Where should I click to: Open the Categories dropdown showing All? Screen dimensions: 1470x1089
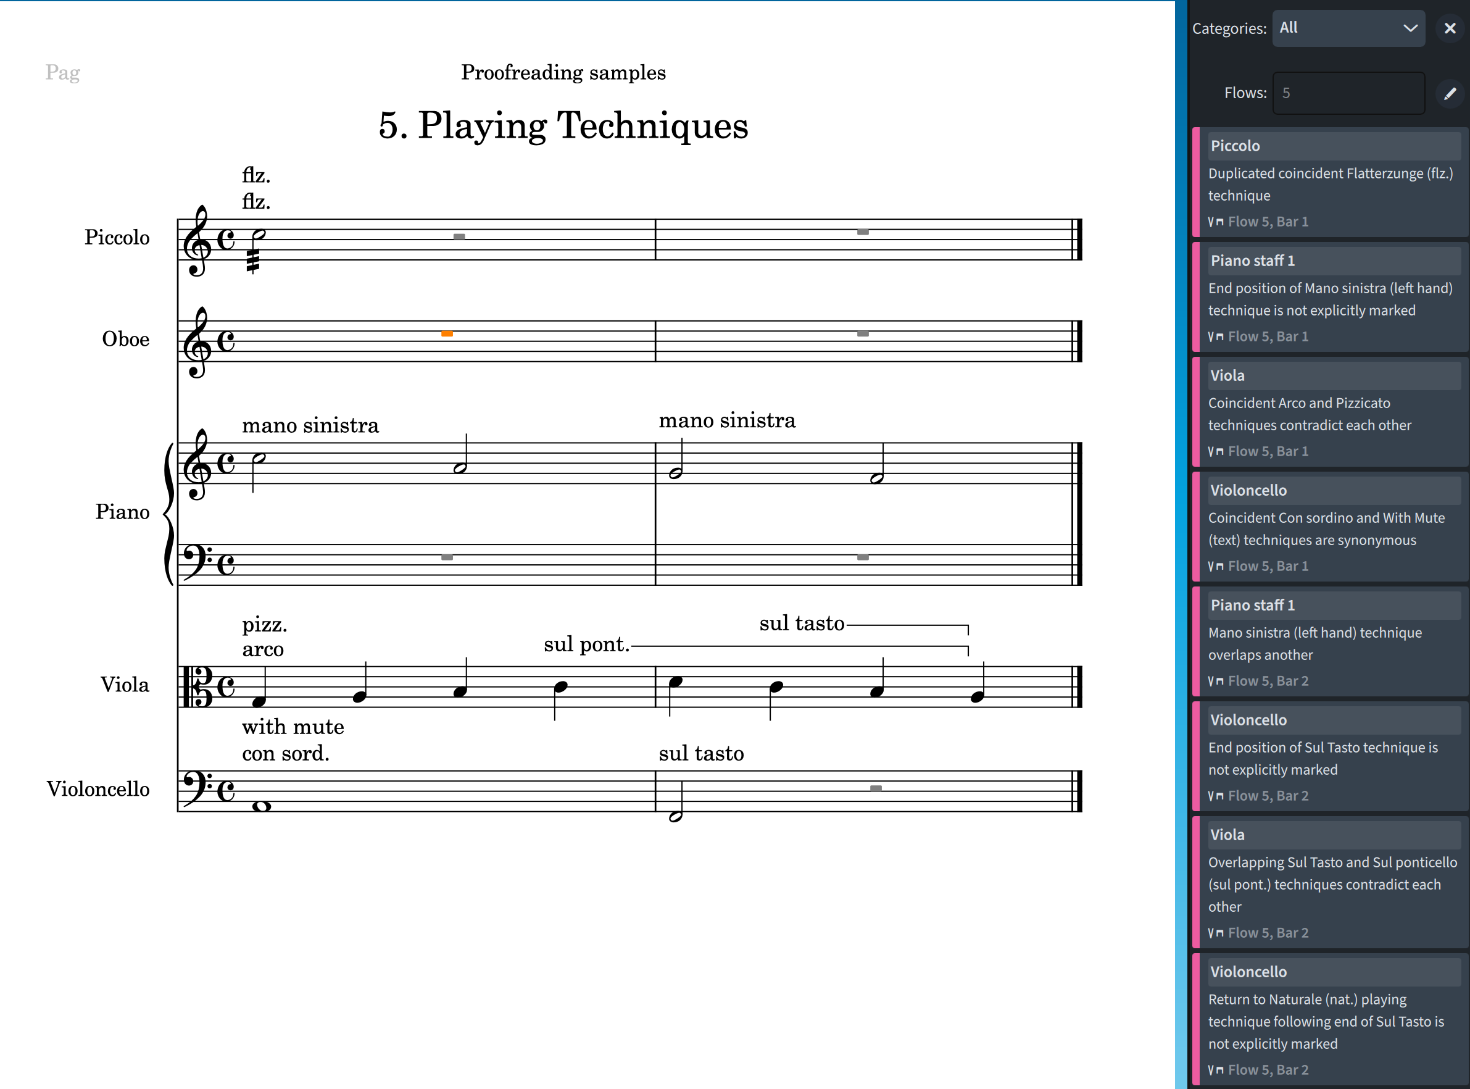click(x=1347, y=28)
